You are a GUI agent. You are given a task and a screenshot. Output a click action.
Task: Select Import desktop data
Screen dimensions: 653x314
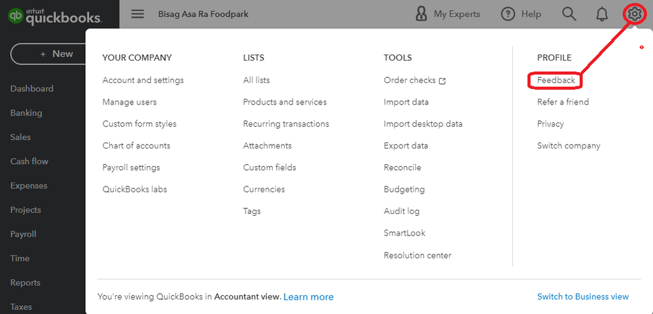[x=423, y=124]
